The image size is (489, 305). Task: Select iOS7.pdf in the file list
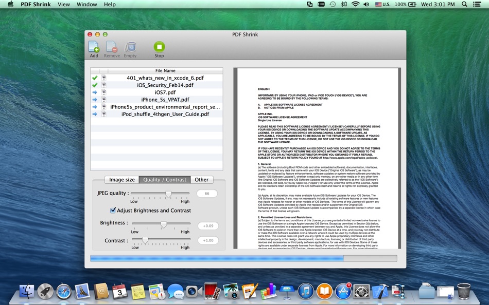pos(156,92)
